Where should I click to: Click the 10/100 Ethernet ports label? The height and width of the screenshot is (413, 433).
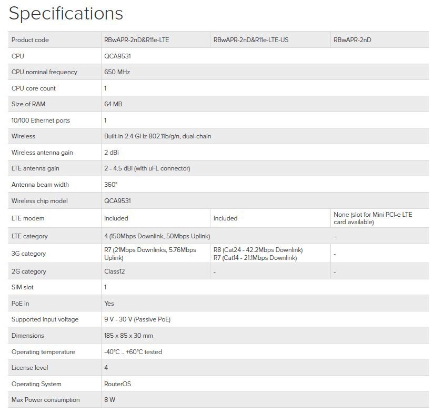coord(41,120)
